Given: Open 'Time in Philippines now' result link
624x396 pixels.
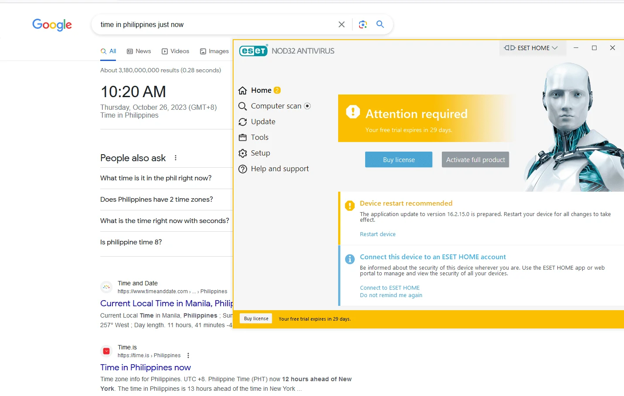Looking at the screenshot, I should click(x=146, y=367).
